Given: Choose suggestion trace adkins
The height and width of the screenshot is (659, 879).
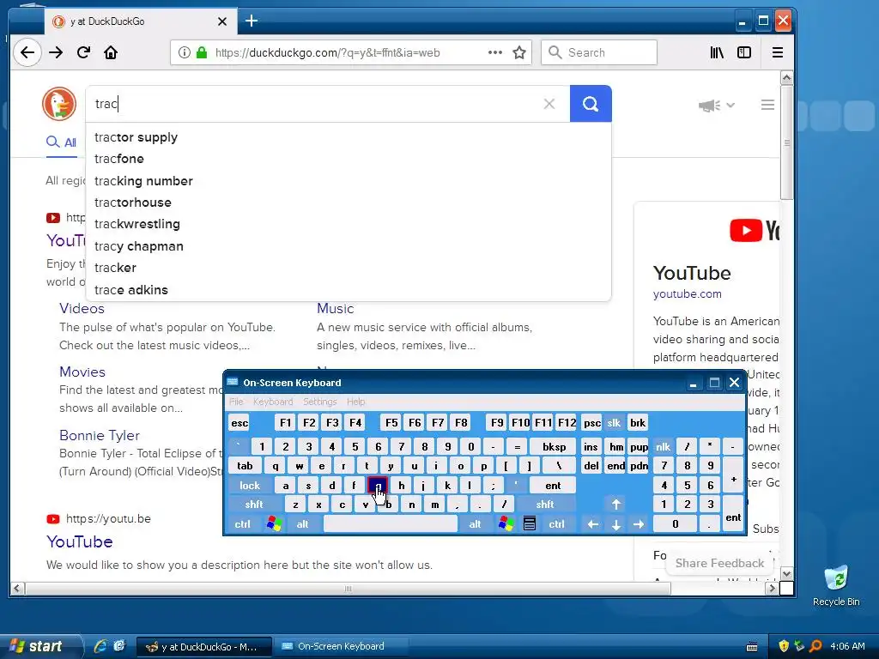Looking at the screenshot, I should (x=349, y=290).
